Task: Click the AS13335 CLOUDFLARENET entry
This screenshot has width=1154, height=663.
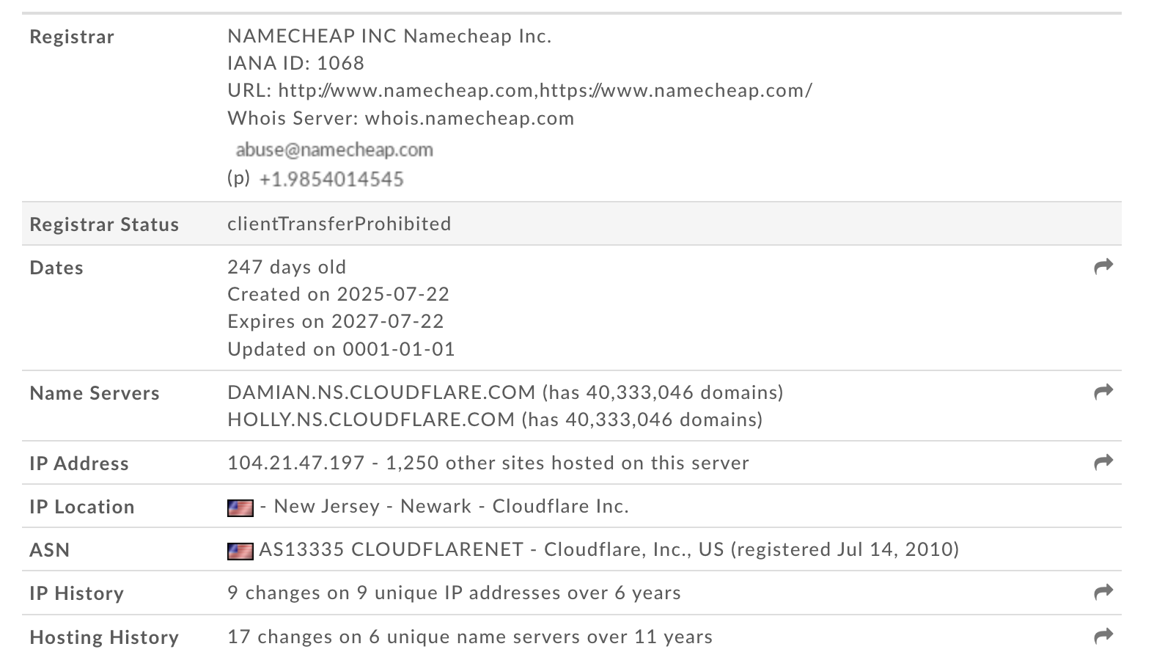Action: [391, 549]
